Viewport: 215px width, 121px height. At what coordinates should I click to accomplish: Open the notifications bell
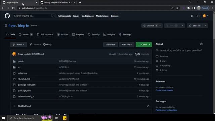(x=192, y=16)
